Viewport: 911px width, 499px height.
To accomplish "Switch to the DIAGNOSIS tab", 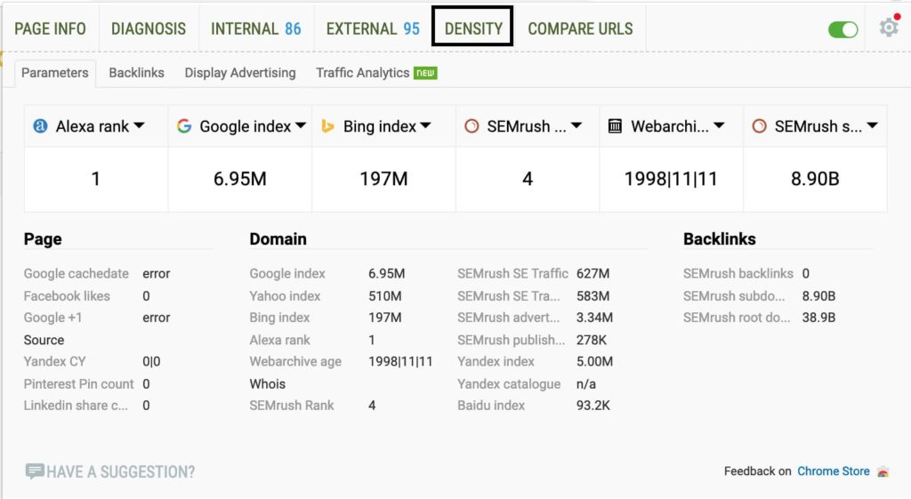I will coord(149,28).
